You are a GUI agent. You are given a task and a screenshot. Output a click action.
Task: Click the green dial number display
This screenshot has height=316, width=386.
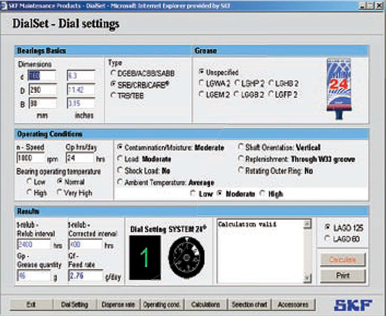[145, 258]
